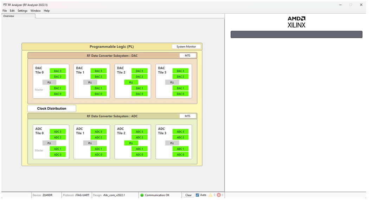
Task: Select ADC 0 in ADC Tile 1
Action: (98, 154)
